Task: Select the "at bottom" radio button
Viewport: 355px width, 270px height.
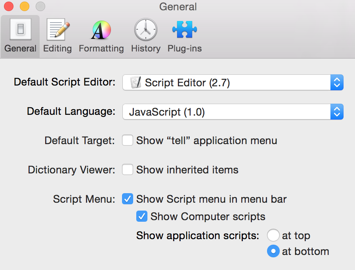Action: coord(273,251)
